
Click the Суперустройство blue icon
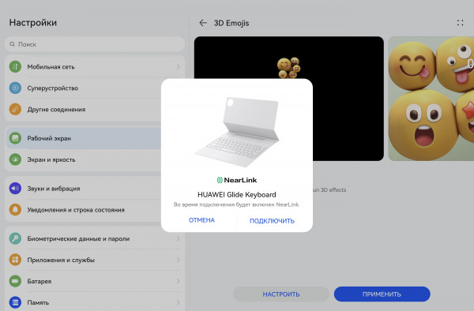coord(15,88)
